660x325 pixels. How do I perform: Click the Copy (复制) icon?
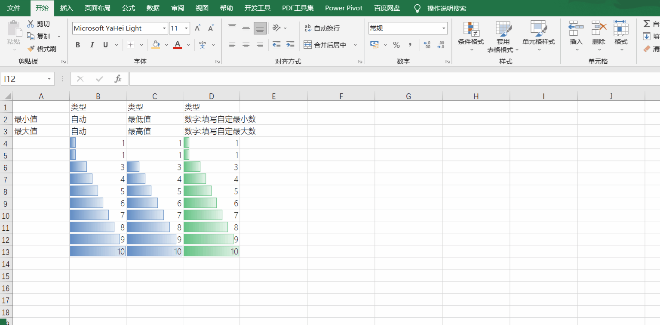[31, 36]
